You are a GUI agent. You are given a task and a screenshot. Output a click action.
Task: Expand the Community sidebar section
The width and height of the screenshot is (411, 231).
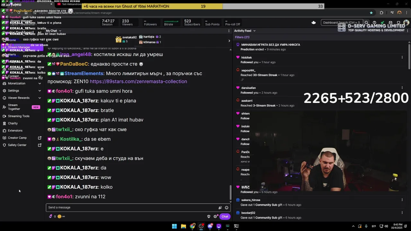[39, 69]
